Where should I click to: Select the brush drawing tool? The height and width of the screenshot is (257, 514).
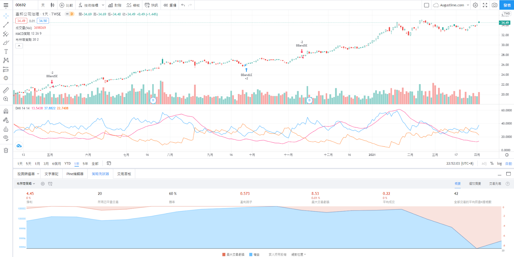(x=6, y=42)
